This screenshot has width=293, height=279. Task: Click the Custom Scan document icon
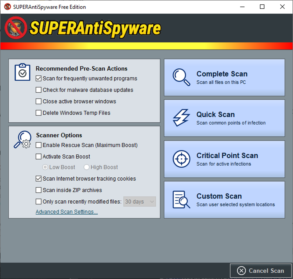click(x=181, y=199)
